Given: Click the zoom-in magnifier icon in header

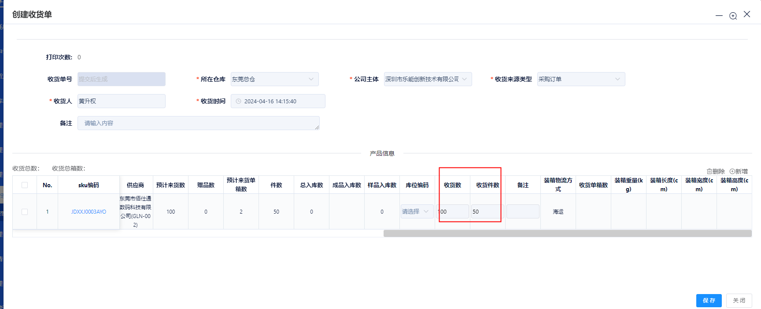Looking at the screenshot, I should point(733,16).
